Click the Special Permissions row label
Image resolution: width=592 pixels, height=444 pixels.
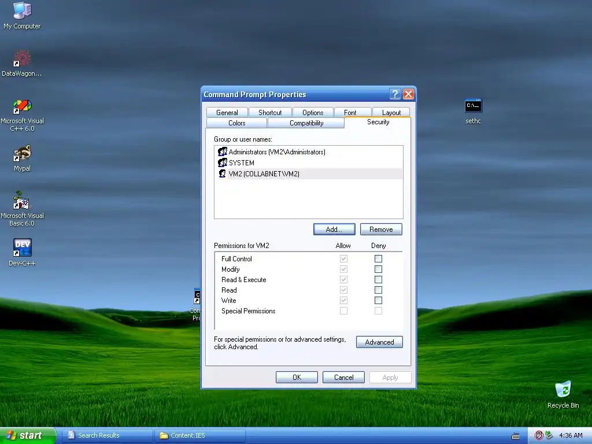(248, 310)
